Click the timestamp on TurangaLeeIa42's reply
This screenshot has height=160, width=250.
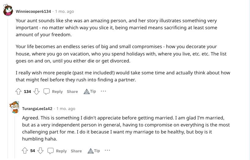tap(66, 108)
